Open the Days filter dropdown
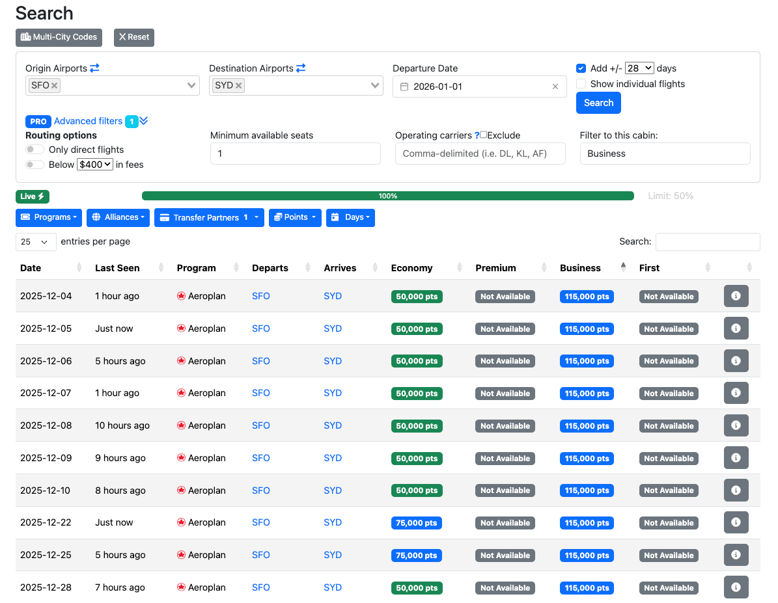Viewport: 778px width, 603px height. click(350, 218)
